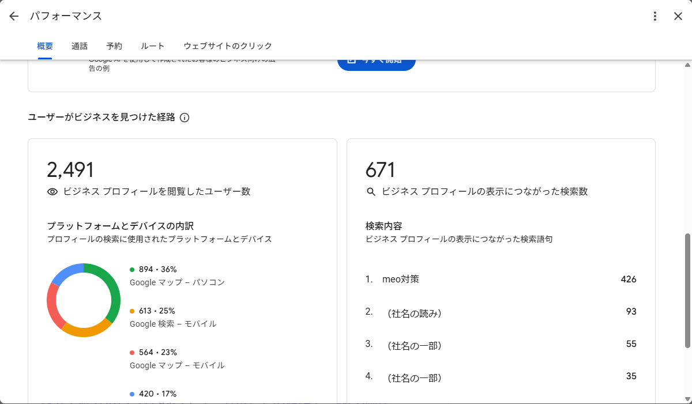The width and height of the screenshot is (692, 404).
Task: Click the blue ad start button
Action: coord(377,63)
